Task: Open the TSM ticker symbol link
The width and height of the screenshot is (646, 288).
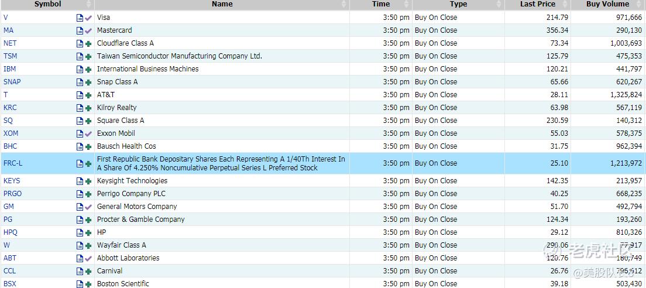Action: [x=11, y=56]
